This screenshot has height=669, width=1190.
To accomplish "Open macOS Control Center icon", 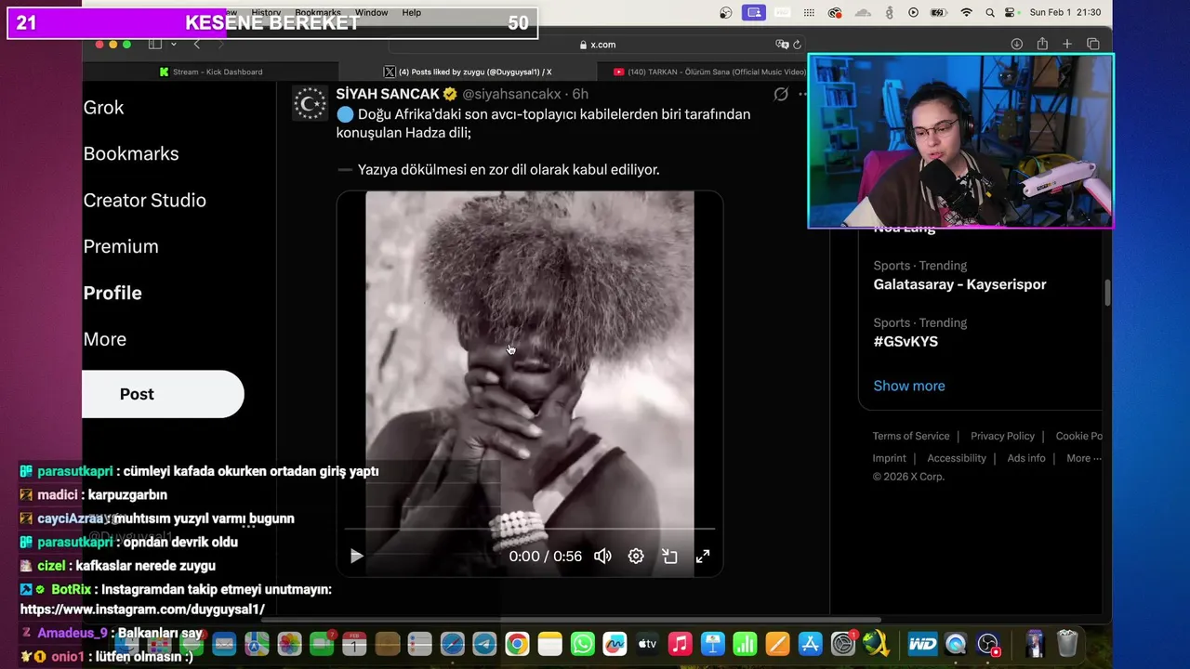I will [x=1011, y=13].
